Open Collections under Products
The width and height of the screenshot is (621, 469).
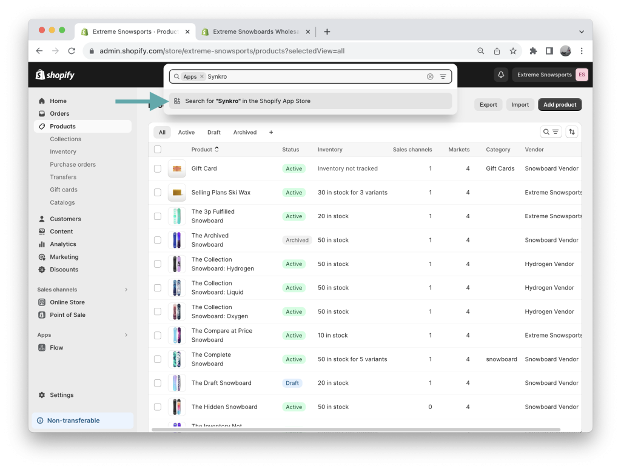65,139
